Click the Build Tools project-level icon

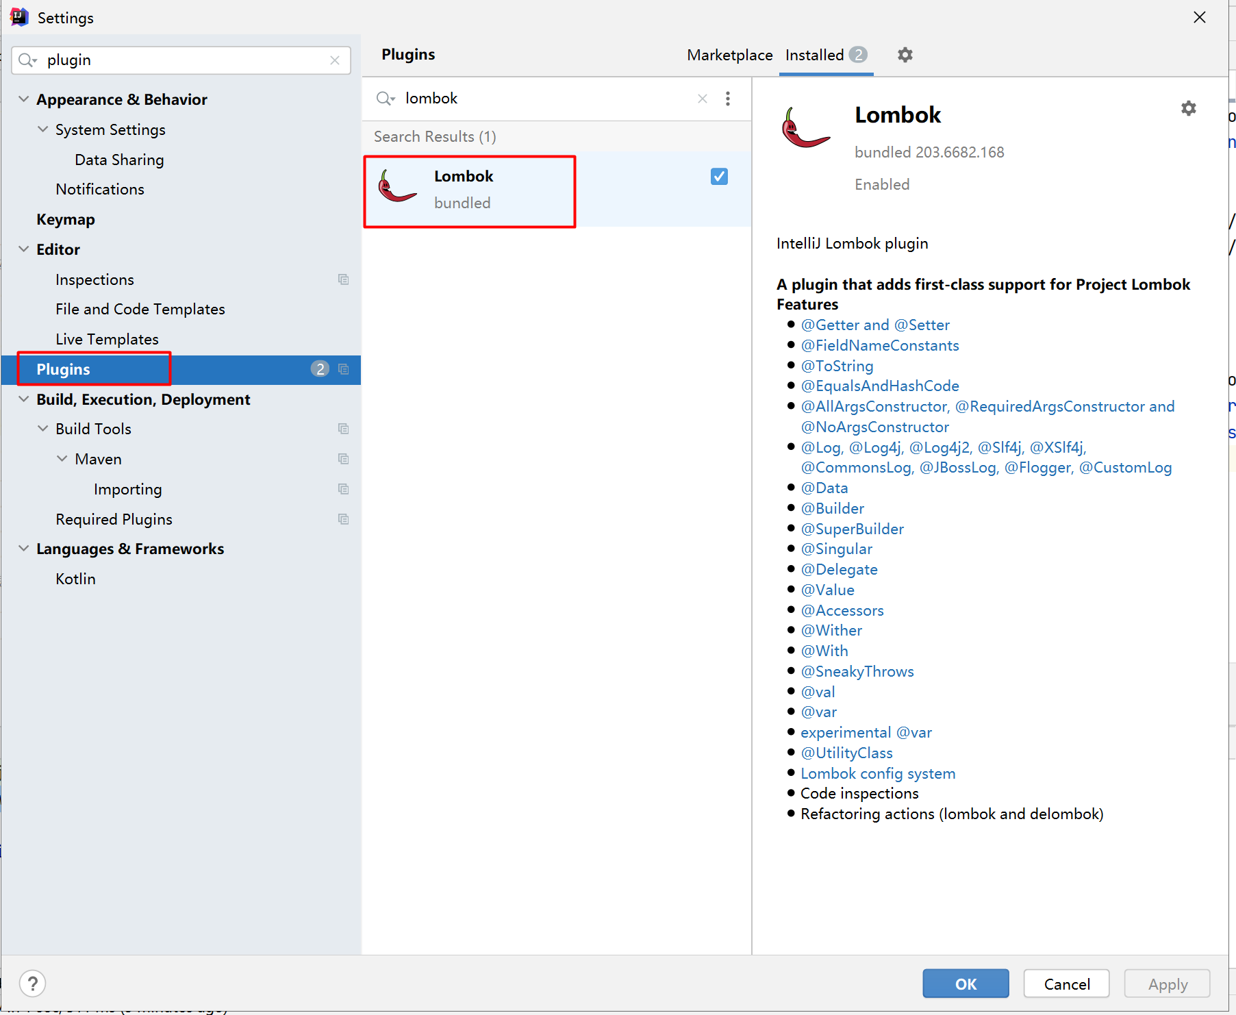pyautogui.click(x=344, y=429)
